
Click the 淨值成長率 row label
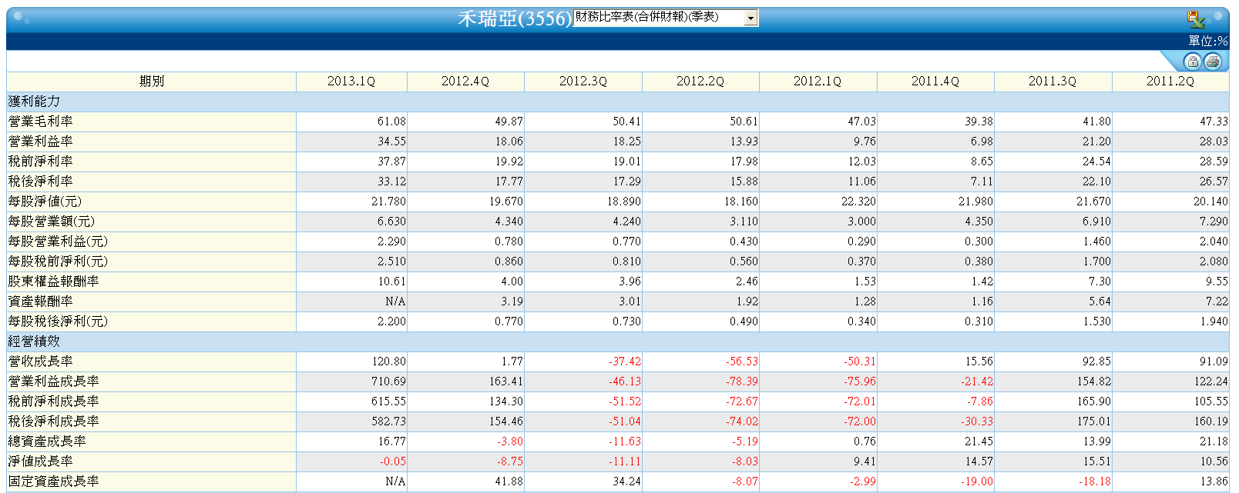tap(41, 461)
